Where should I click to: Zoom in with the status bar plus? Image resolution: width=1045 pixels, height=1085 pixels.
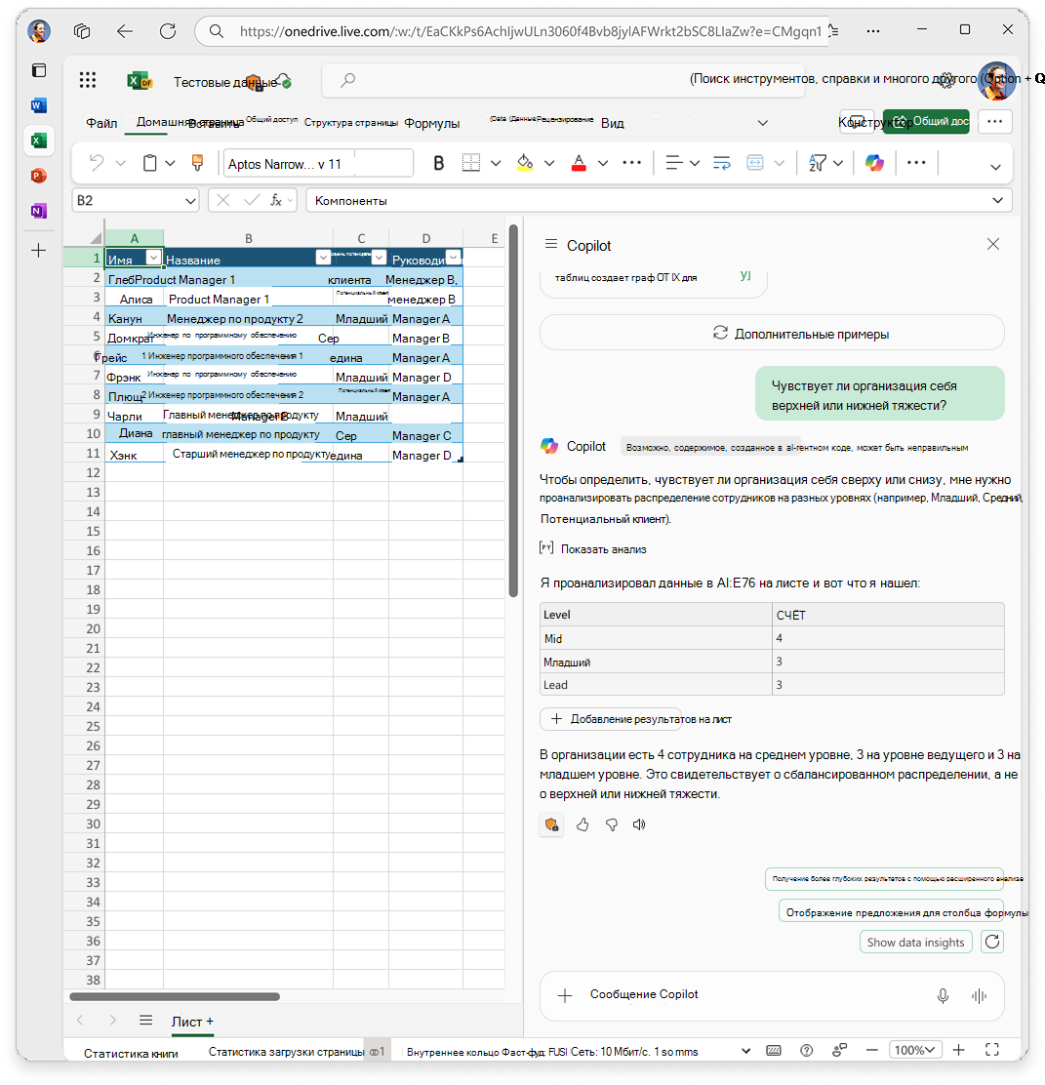(958, 1051)
